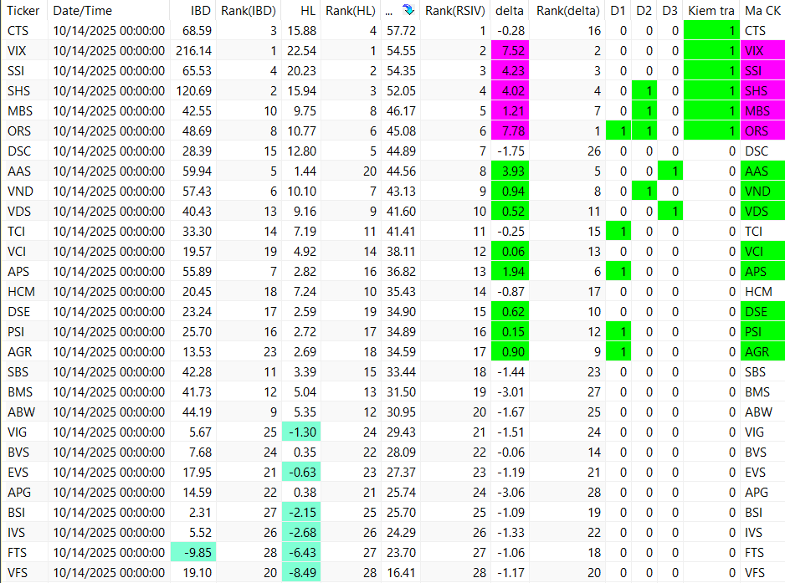Select IBD value 216.14
Screen dimensions: 785x583
pos(194,51)
